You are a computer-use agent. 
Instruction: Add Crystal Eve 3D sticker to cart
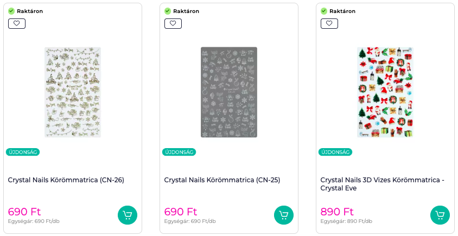pos(440,215)
